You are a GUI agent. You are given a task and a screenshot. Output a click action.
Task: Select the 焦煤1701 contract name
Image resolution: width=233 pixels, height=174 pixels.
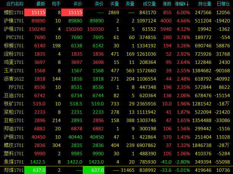pyautogui.click(x=14, y=162)
